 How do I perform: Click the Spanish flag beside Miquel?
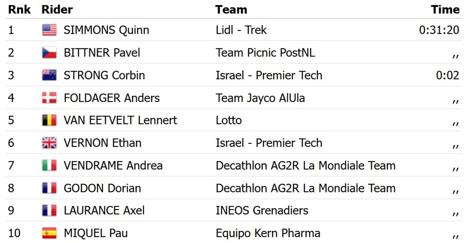pyautogui.click(x=49, y=233)
